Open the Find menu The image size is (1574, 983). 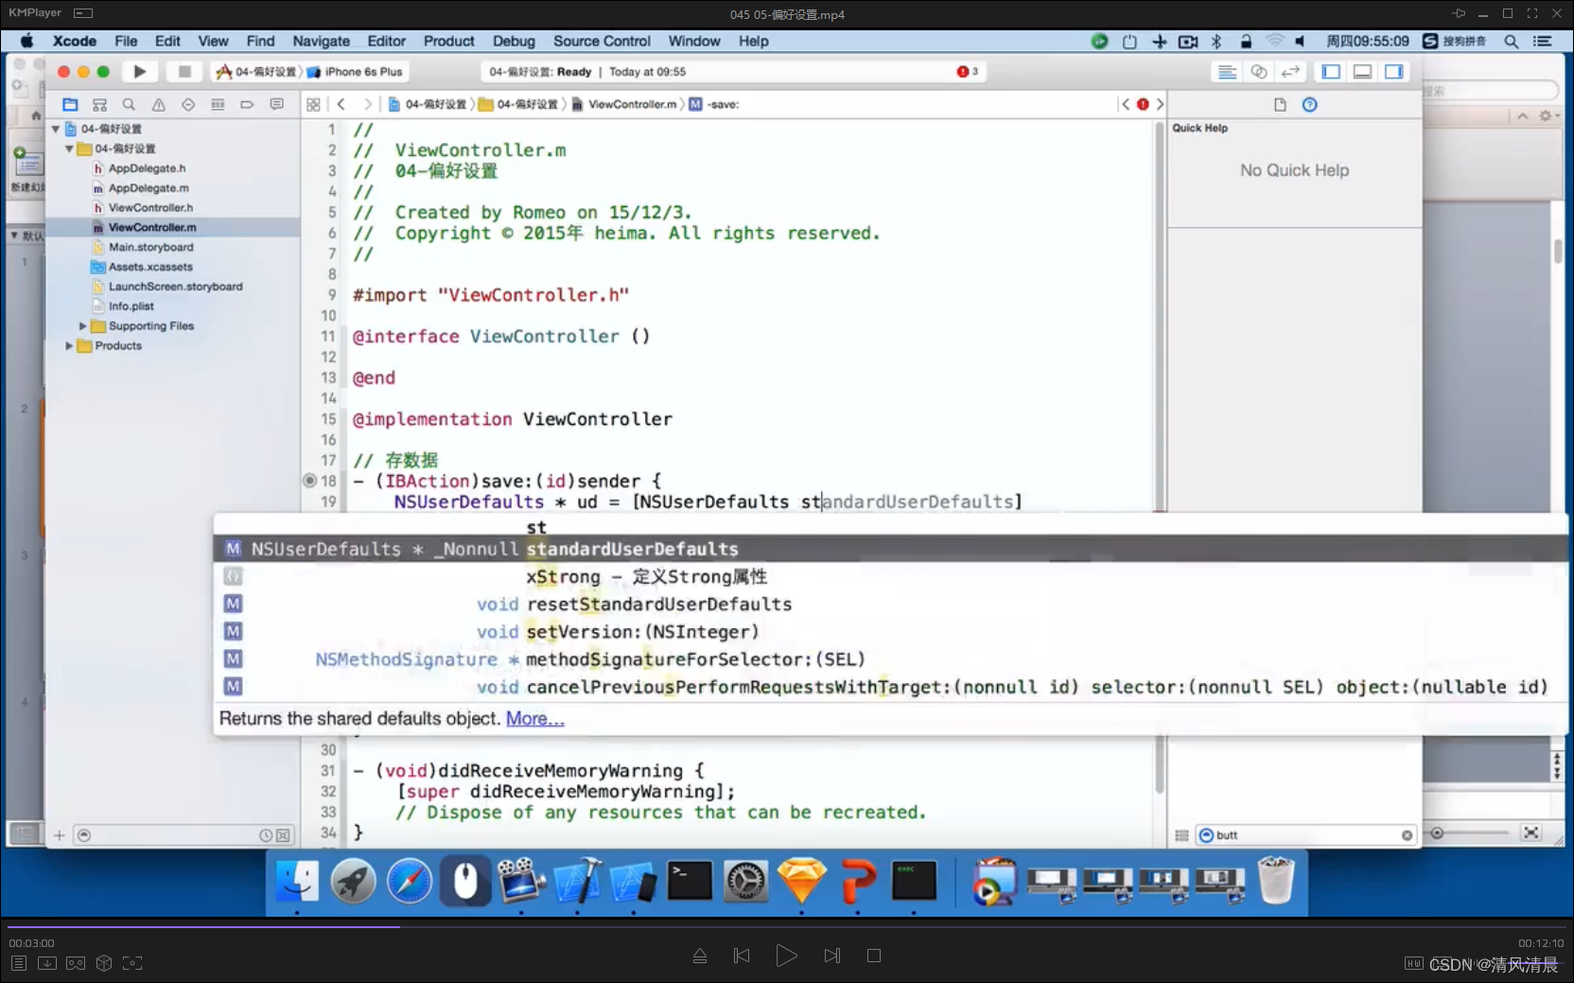(260, 42)
